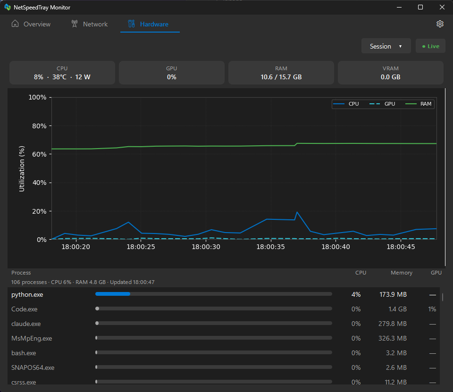The height and width of the screenshot is (392, 453).
Task: Click the VRAM usage card
Action: pyautogui.click(x=391, y=73)
